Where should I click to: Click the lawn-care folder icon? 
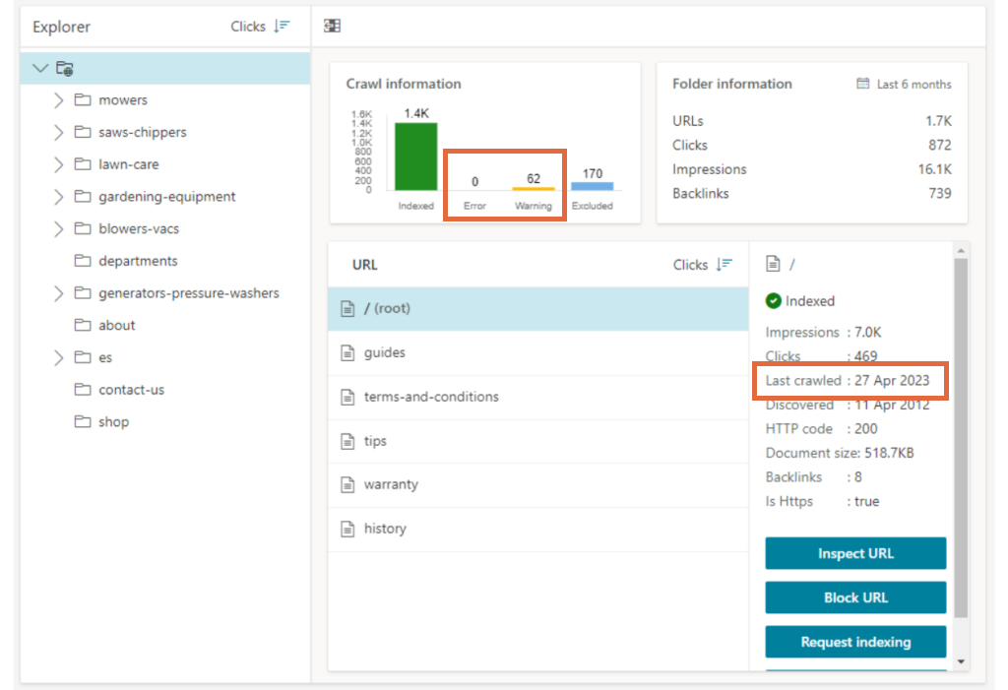pos(83,164)
